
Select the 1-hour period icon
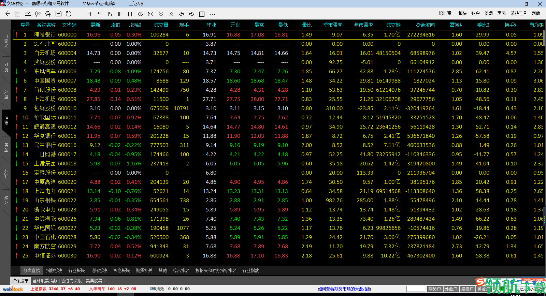tap(120, 14)
